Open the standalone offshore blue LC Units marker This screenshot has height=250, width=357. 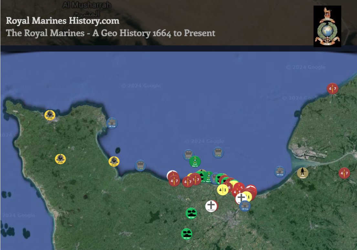coord(218,152)
